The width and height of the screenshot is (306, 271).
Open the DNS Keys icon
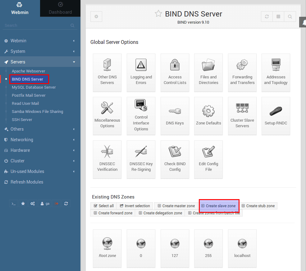pos(175,111)
